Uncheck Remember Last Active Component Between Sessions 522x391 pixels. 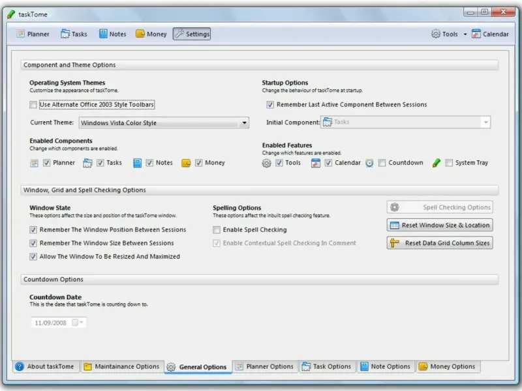(x=270, y=105)
